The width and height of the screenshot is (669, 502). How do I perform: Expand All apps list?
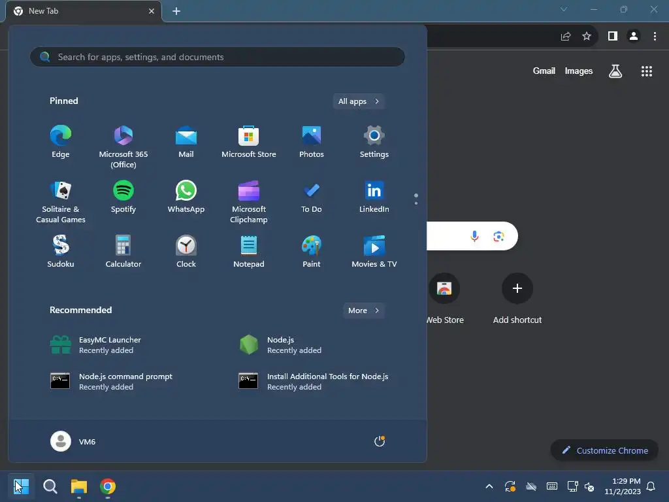359,101
